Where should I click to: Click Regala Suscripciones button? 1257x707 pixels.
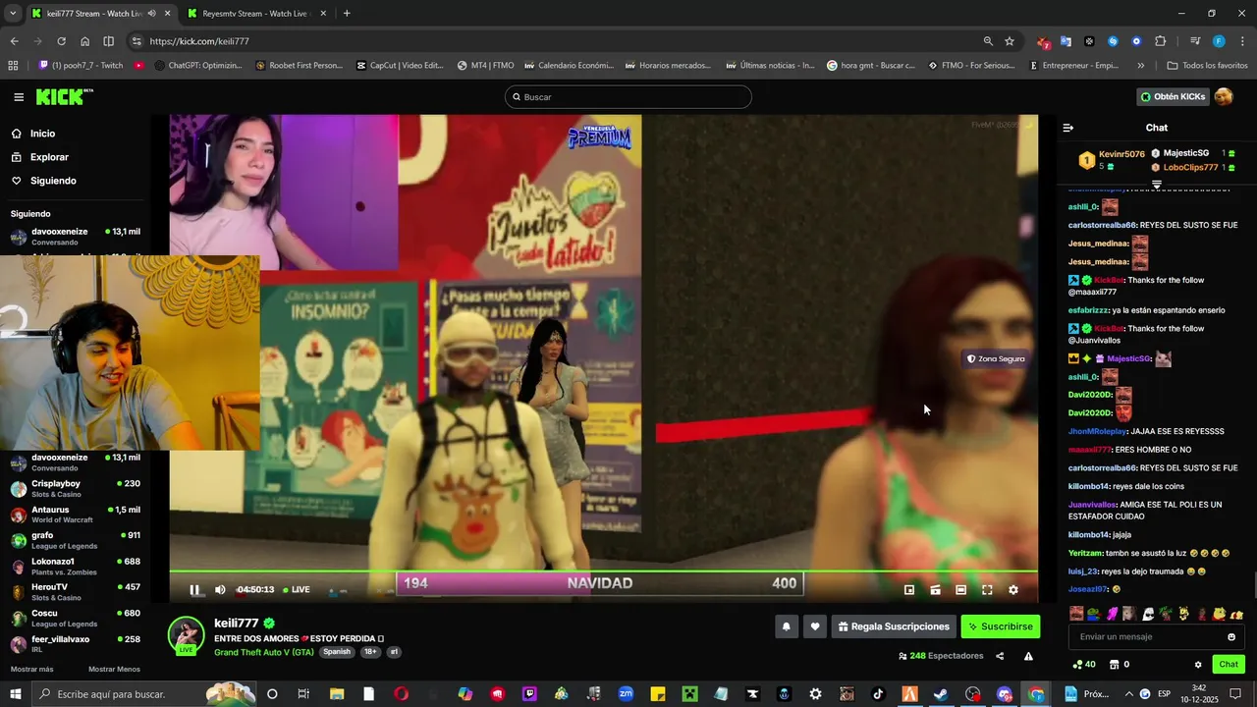(x=894, y=626)
